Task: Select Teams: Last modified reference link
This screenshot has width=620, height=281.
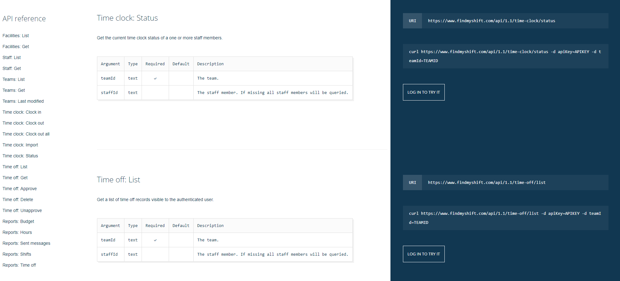Action: point(23,101)
